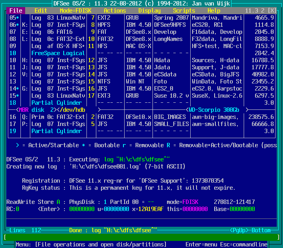Click the green command line input field

point(141,237)
